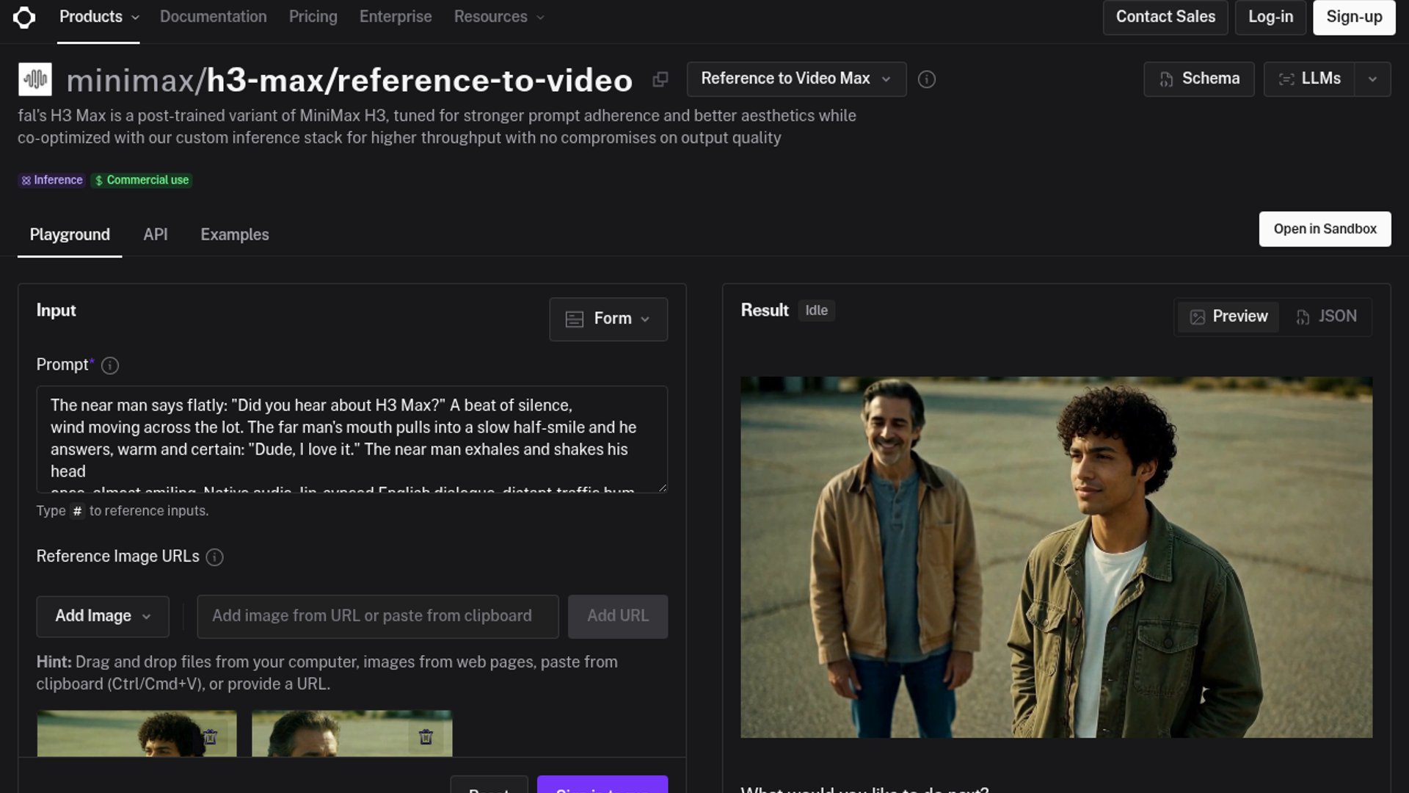
Task: Click the result video preview image
Action: coord(1056,557)
